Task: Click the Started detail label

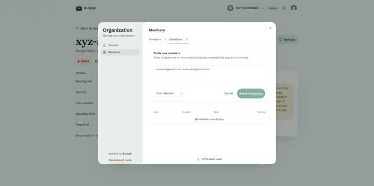Action: coord(81,92)
